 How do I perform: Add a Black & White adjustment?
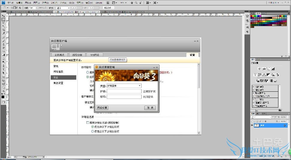pyautogui.click(x=268, y=75)
